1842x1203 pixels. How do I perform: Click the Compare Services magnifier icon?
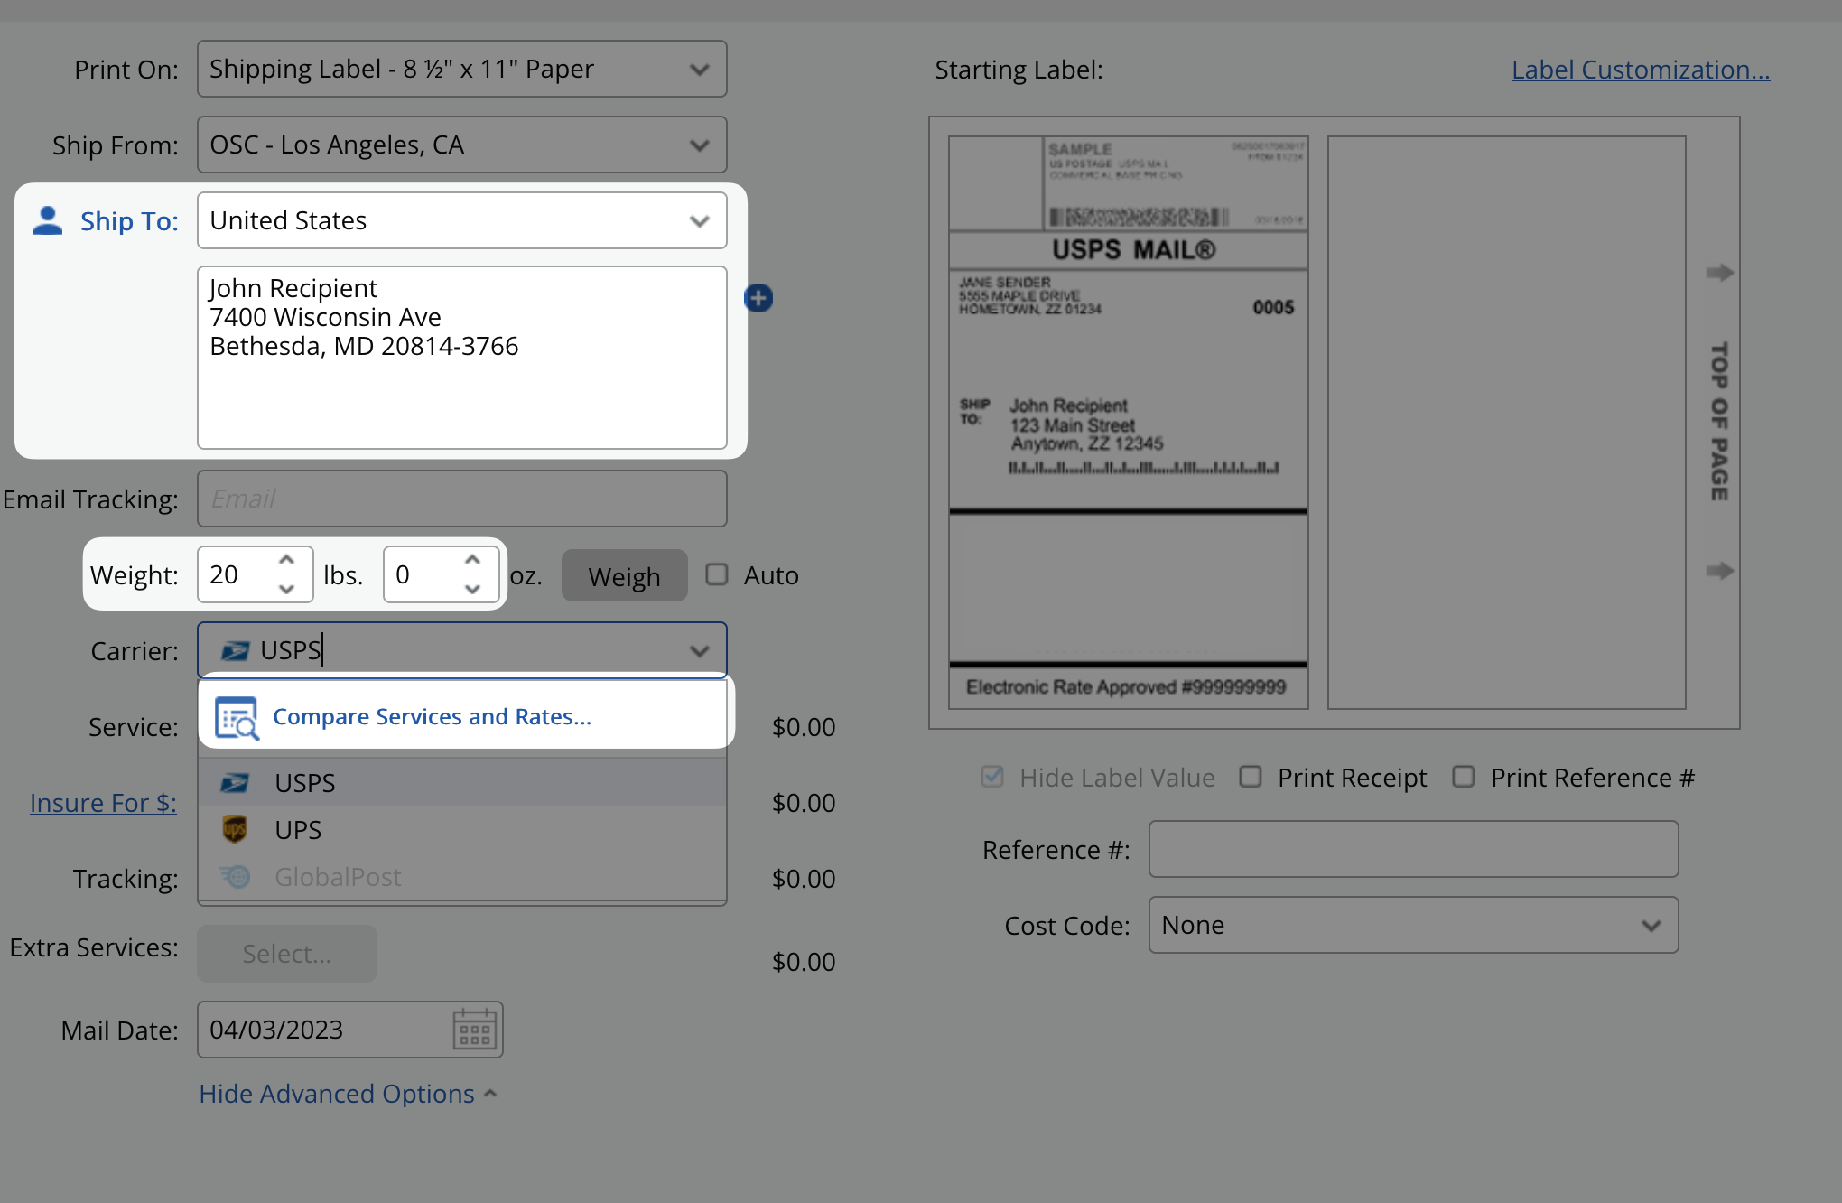pyautogui.click(x=237, y=717)
